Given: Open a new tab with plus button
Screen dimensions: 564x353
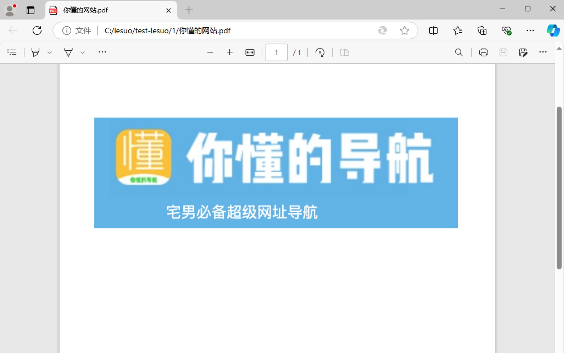Looking at the screenshot, I should (189, 10).
